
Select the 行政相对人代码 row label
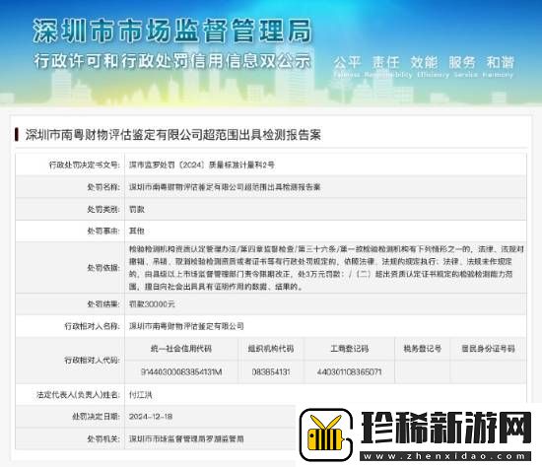click(92, 361)
